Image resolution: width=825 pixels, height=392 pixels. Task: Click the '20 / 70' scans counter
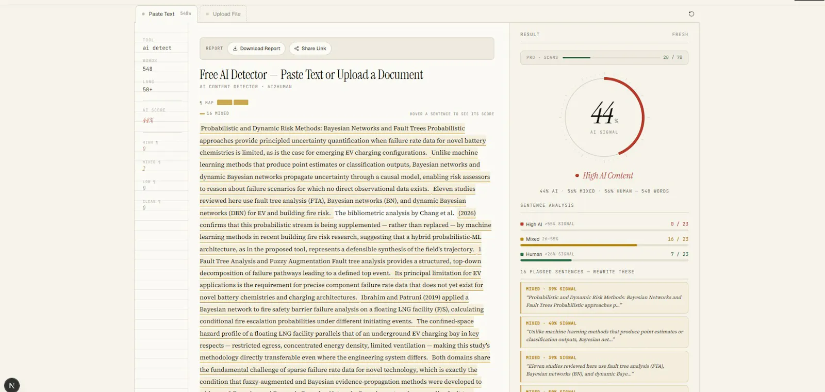point(672,57)
